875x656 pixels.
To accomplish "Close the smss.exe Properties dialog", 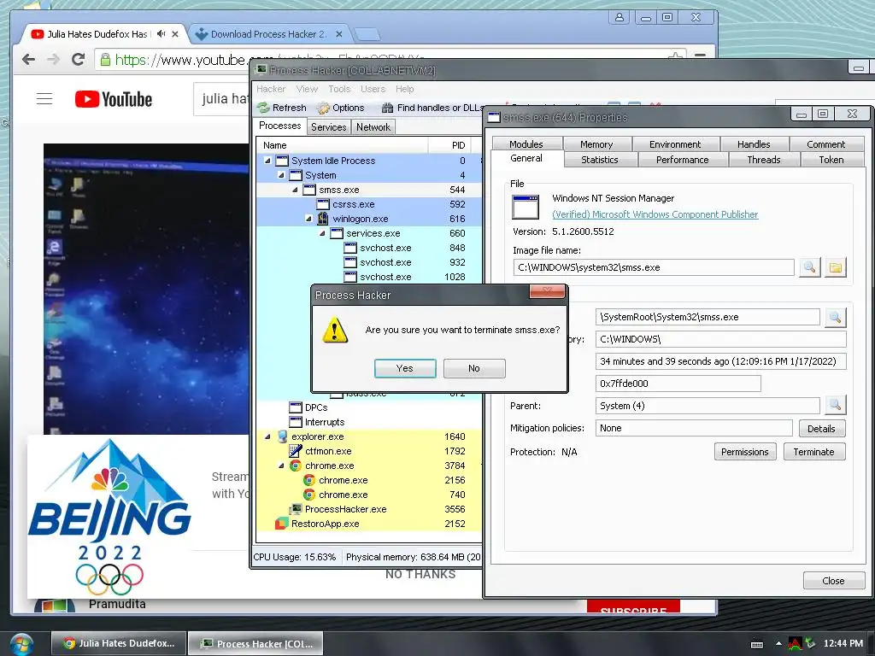I will click(x=833, y=581).
